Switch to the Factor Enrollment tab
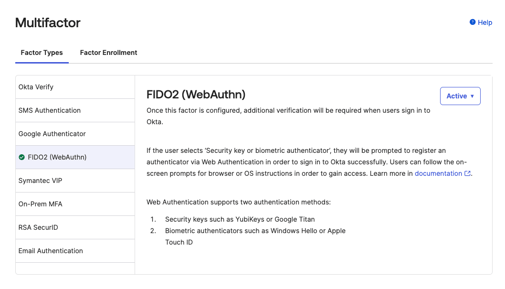The width and height of the screenshot is (505, 289). click(108, 53)
